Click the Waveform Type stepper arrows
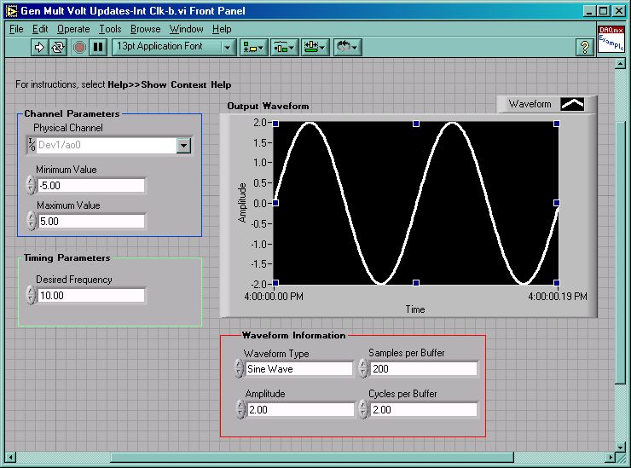This screenshot has height=468, width=631. click(x=239, y=368)
